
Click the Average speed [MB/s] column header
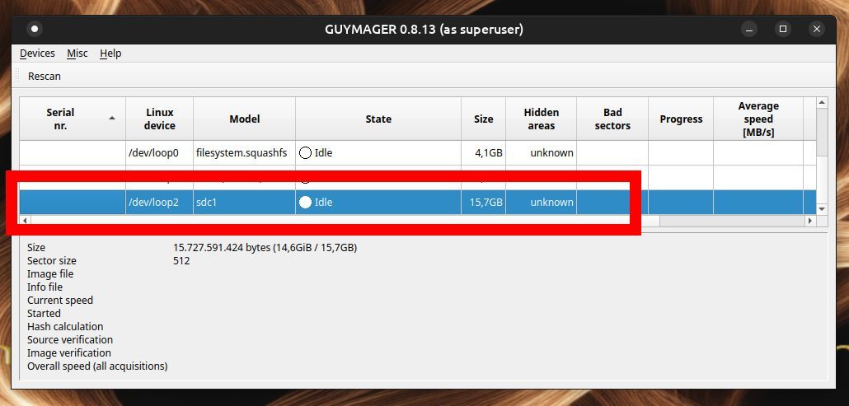(x=758, y=119)
